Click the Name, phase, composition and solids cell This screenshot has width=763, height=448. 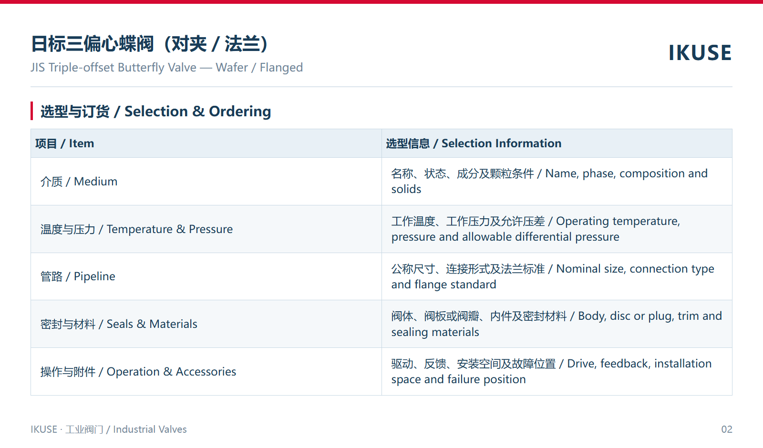(557, 182)
